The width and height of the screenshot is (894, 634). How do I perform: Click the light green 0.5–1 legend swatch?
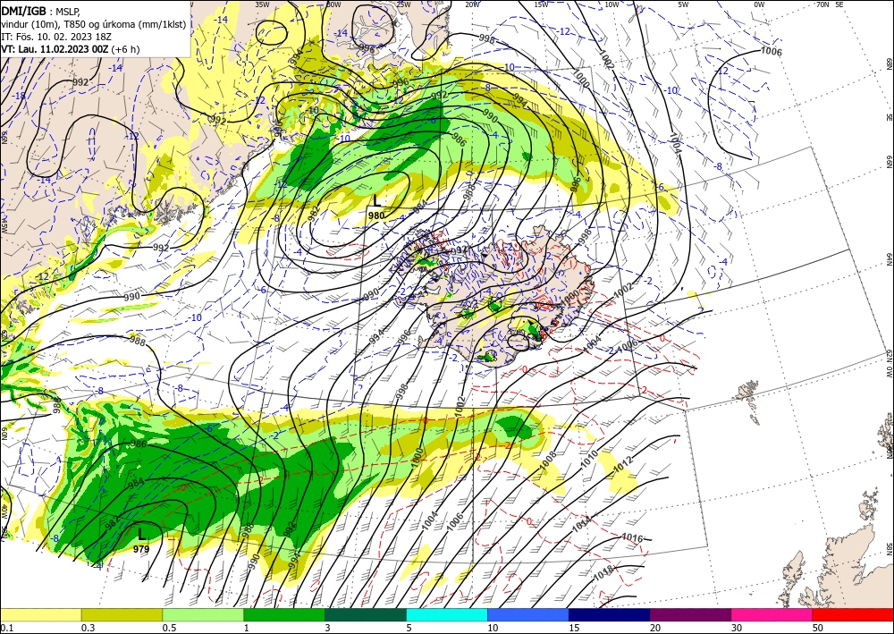(x=203, y=614)
